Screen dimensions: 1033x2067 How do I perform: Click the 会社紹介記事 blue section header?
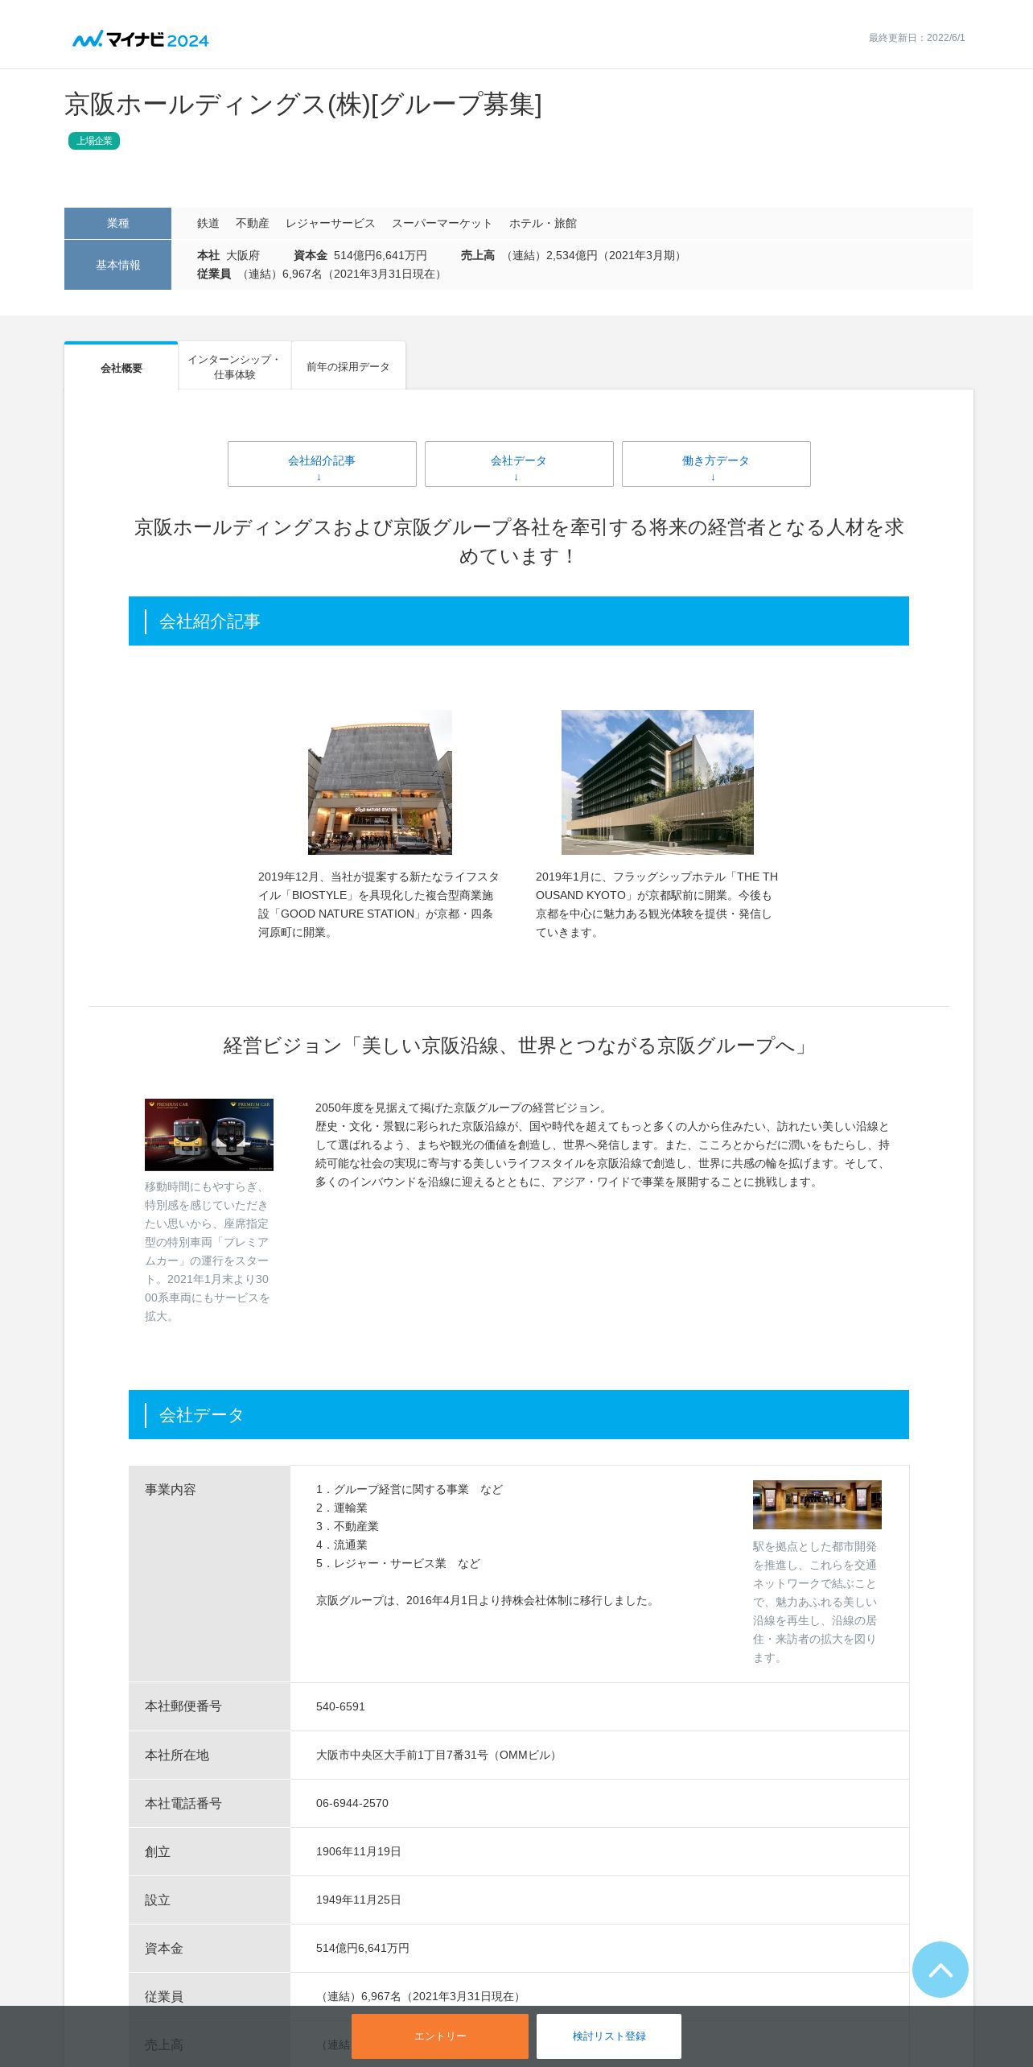pos(519,621)
